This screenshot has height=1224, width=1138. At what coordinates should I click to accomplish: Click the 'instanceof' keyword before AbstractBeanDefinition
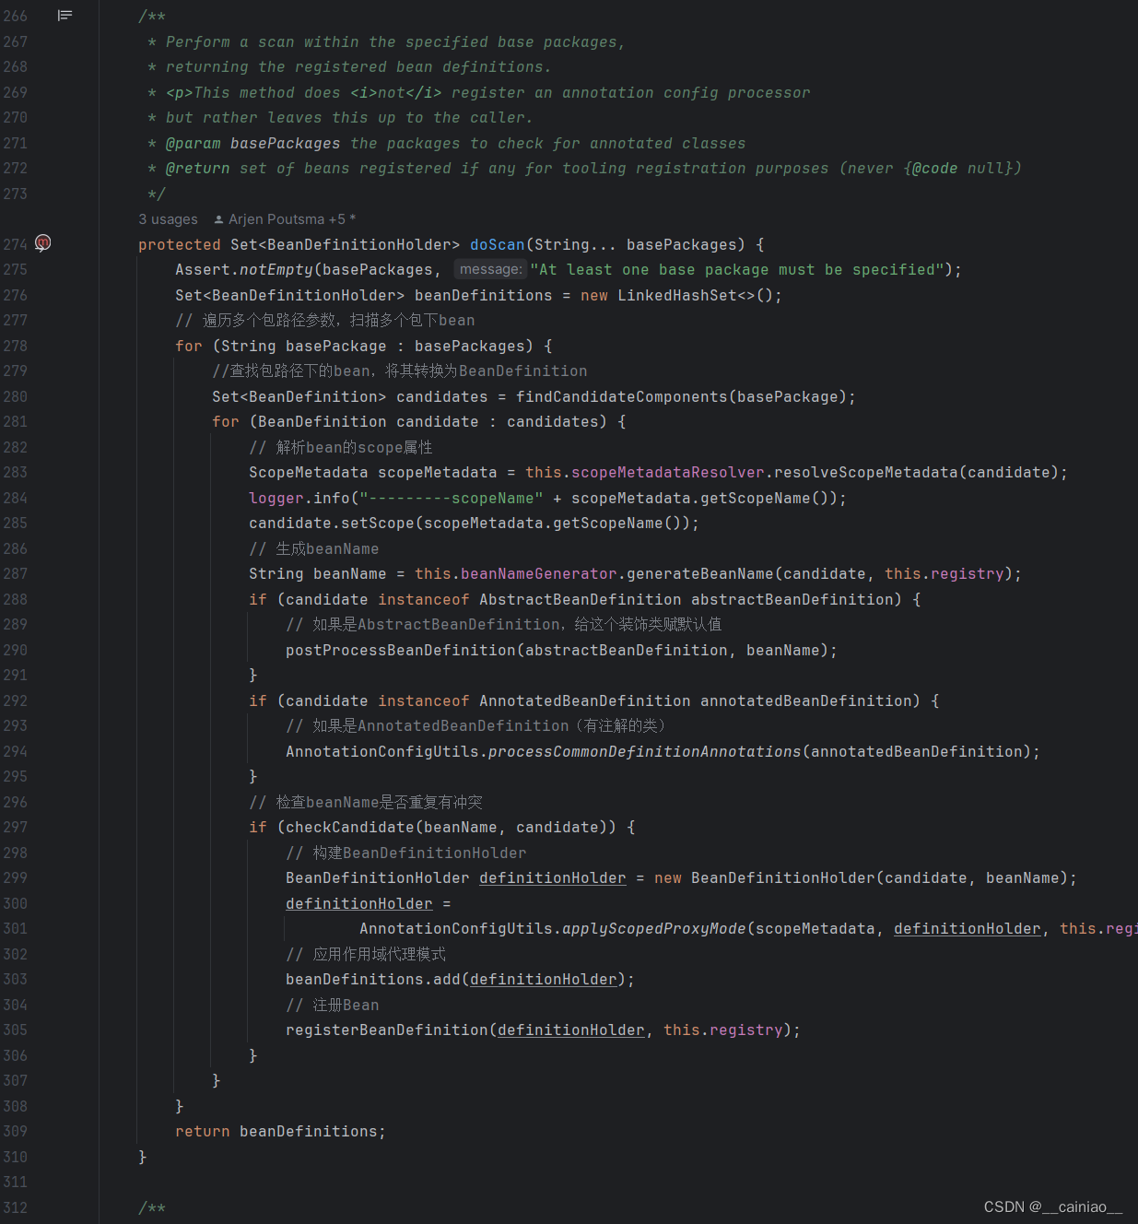[x=424, y=599]
